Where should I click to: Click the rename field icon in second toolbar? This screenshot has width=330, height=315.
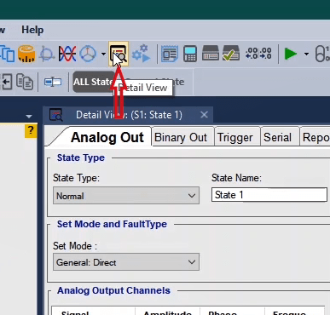pos(53,82)
